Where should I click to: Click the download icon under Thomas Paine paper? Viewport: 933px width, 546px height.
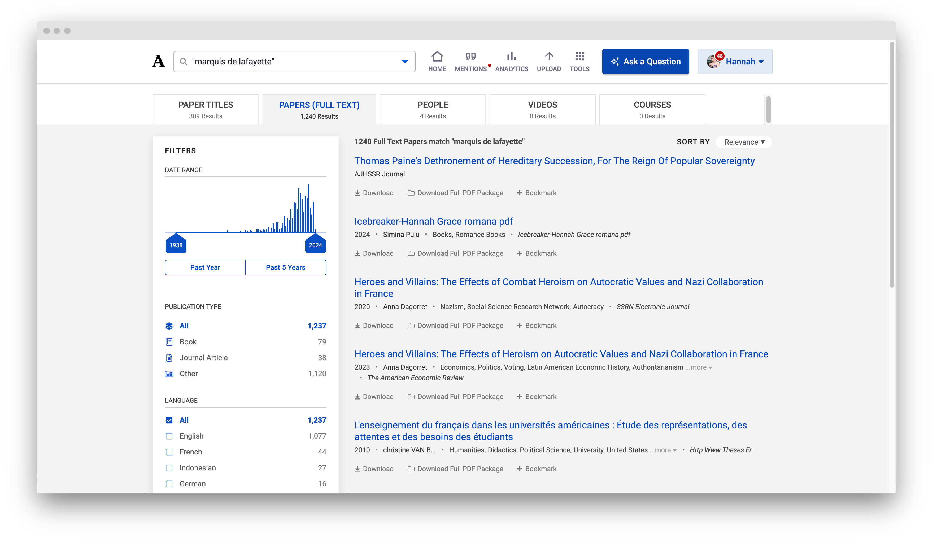click(x=357, y=193)
